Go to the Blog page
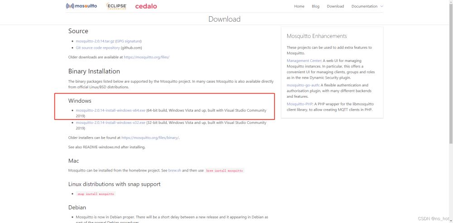The height and width of the screenshot is (223, 453). (316, 6)
